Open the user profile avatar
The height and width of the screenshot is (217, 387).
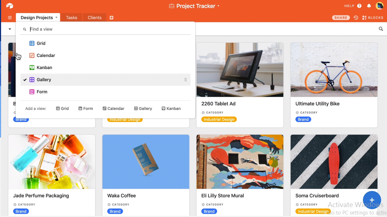(x=379, y=6)
